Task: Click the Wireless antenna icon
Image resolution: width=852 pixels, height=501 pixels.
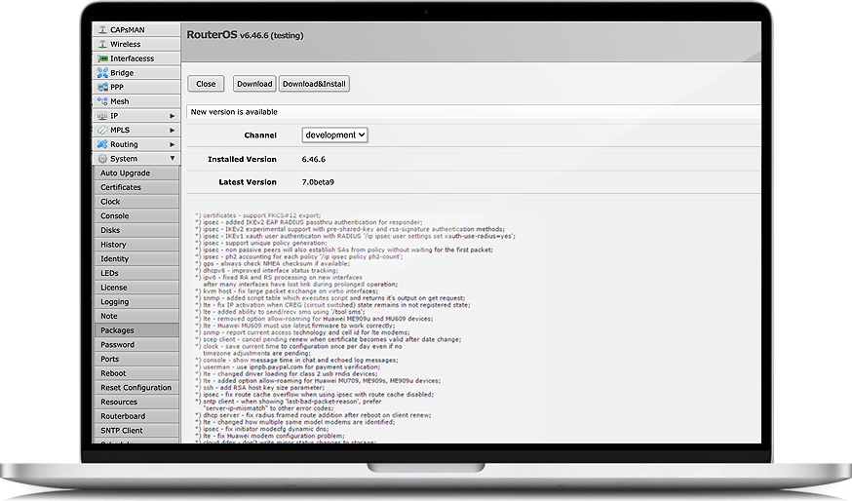Action: click(x=102, y=44)
